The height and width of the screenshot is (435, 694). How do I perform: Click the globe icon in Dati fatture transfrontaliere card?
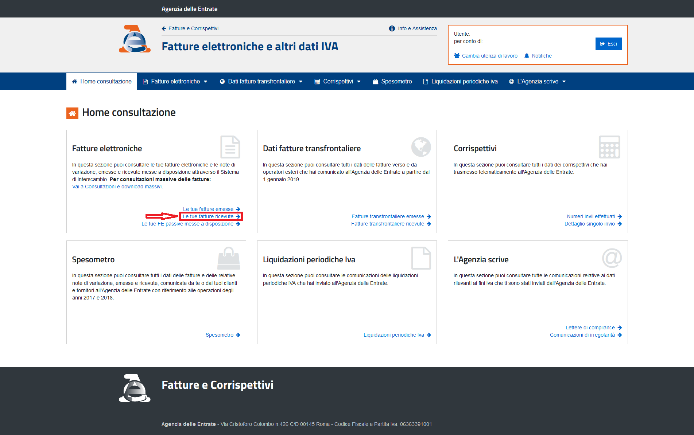click(x=421, y=147)
